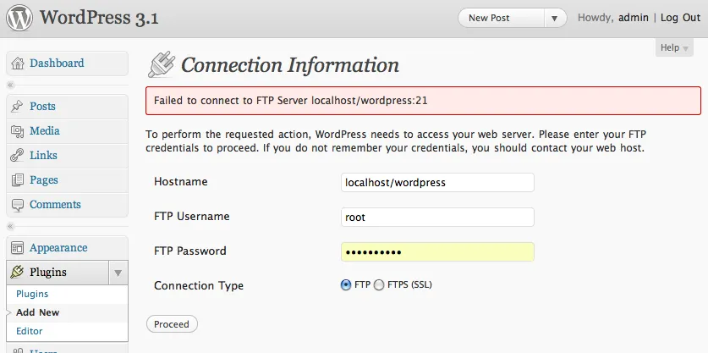The image size is (708, 353).
Task: Click the Posts pushpin icon
Action: pyautogui.click(x=17, y=107)
